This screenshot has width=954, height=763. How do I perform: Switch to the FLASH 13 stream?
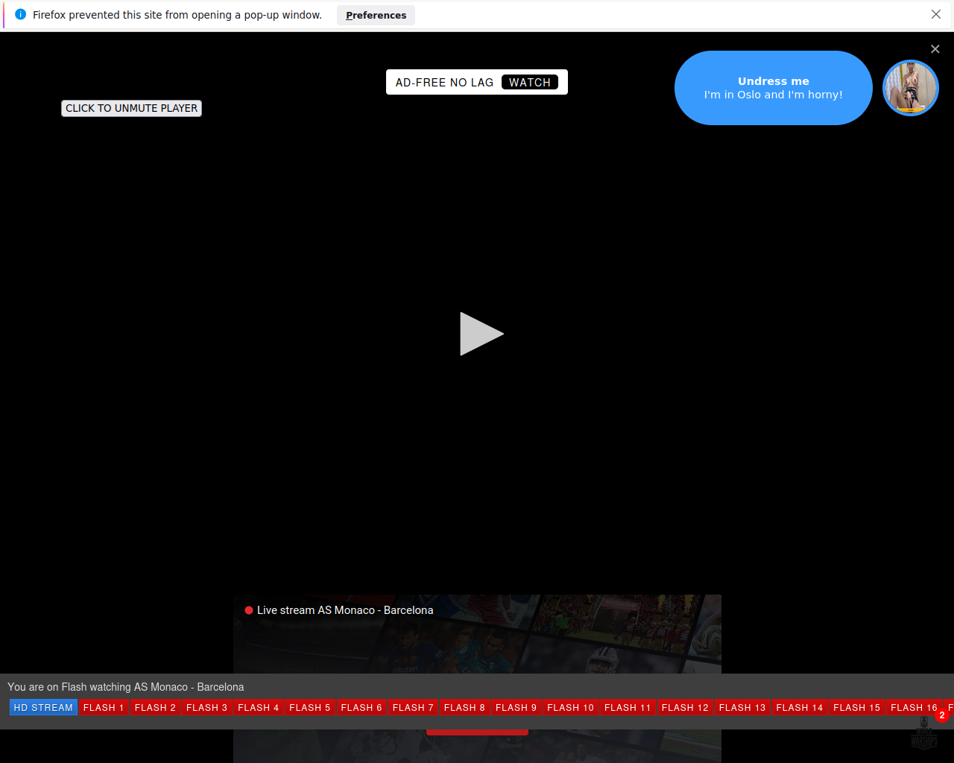pos(742,707)
